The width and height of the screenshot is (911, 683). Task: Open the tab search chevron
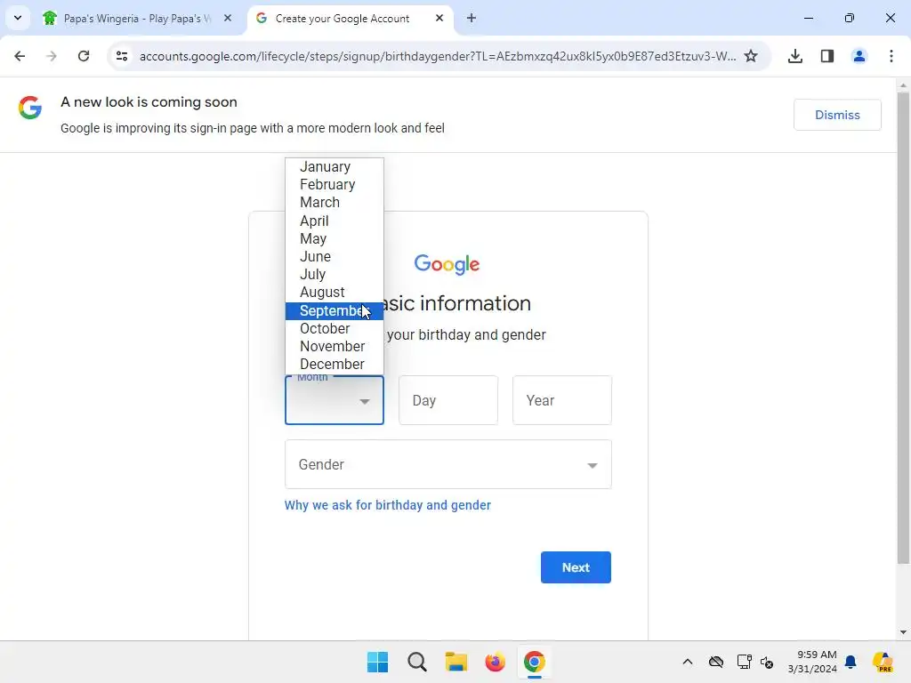pyautogui.click(x=18, y=18)
